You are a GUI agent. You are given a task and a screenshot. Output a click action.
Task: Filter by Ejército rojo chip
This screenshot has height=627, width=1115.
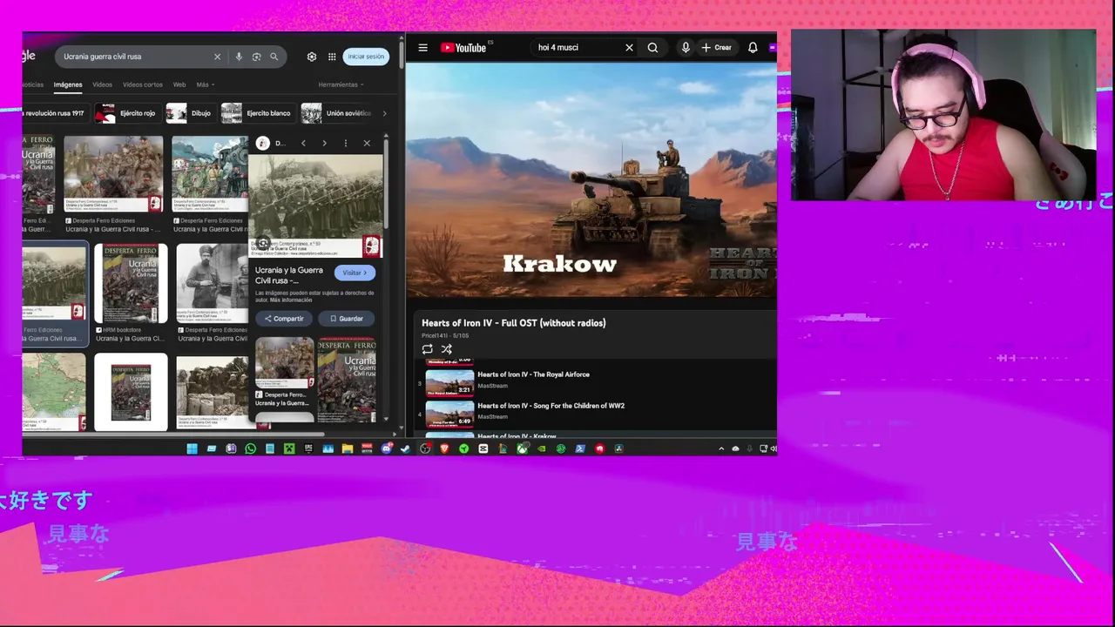coord(127,113)
